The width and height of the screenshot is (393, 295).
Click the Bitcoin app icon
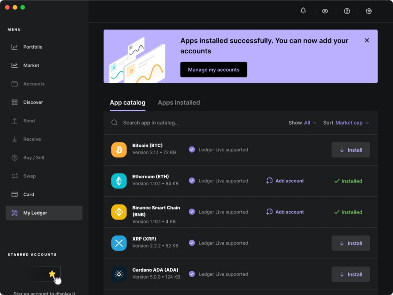coord(119,150)
